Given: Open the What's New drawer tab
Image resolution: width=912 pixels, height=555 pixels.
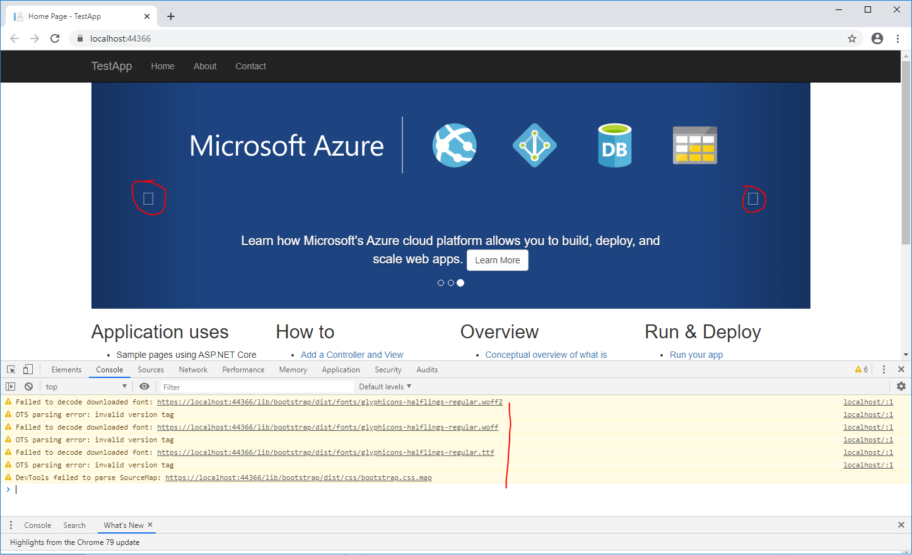Looking at the screenshot, I should (x=122, y=525).
